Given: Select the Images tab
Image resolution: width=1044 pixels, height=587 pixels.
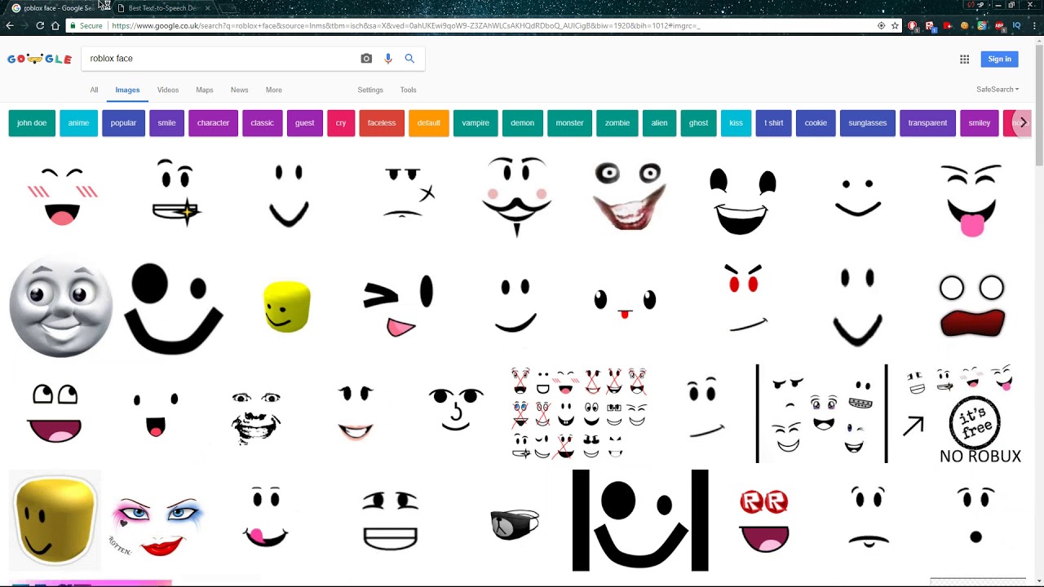Looking at the screenshot, I should (127, 90).
